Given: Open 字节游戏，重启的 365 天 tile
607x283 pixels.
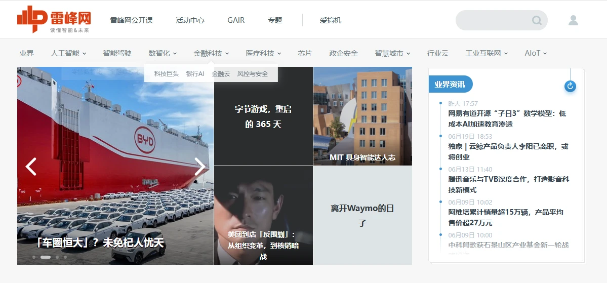Looking at the screenshot, I should [x=263, y=116].
